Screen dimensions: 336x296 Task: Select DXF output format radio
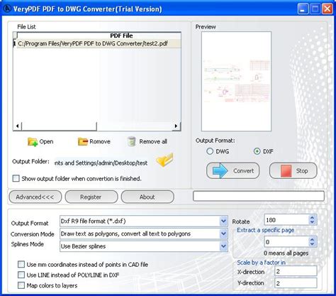257,151
